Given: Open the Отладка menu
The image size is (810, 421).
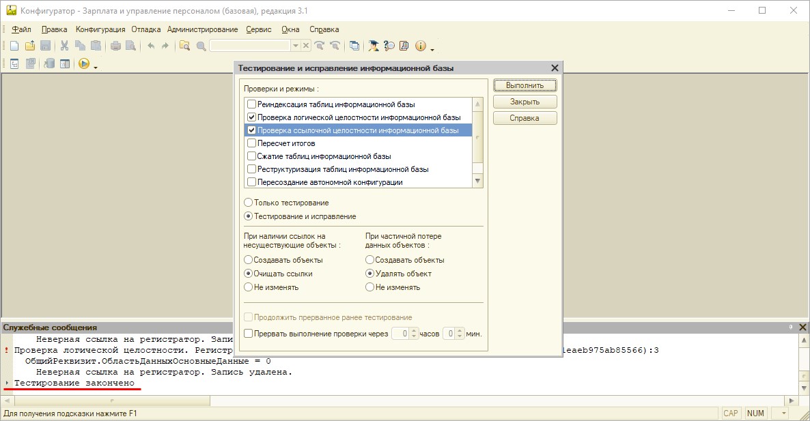Looking at the screenshot, I should point(145,29).
